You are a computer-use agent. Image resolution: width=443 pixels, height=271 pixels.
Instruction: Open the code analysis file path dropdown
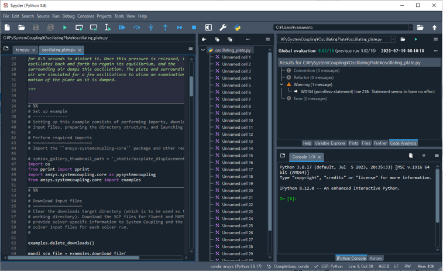click(393, 39)
